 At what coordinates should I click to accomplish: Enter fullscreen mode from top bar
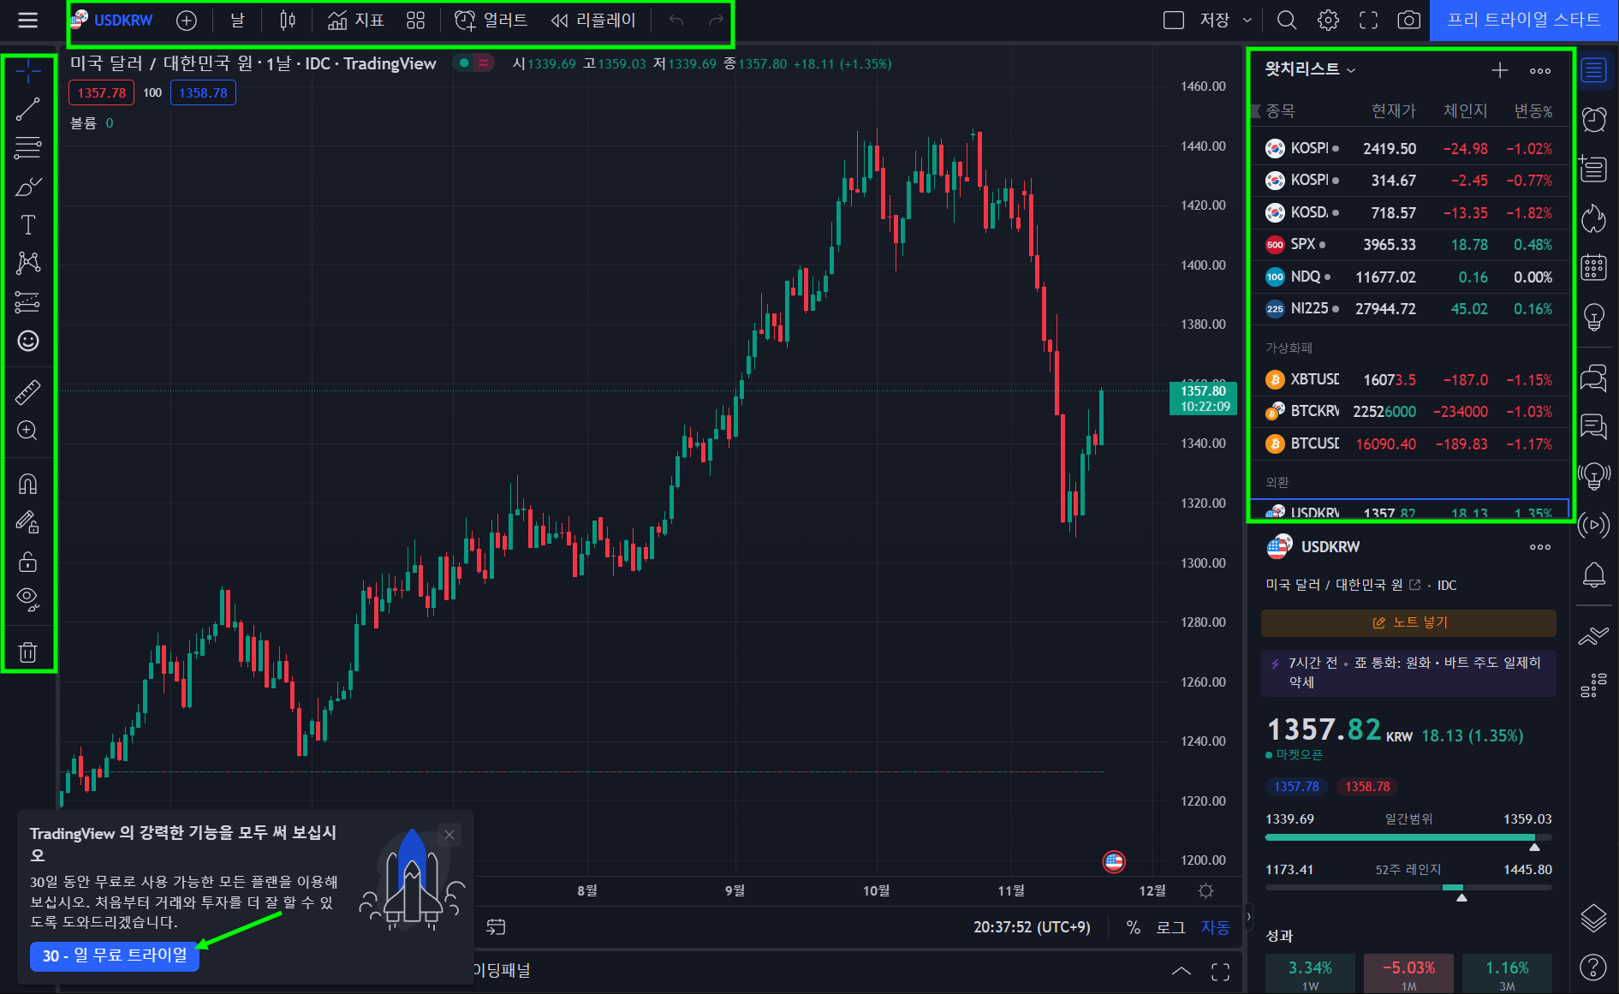[x=1369, y=20]
